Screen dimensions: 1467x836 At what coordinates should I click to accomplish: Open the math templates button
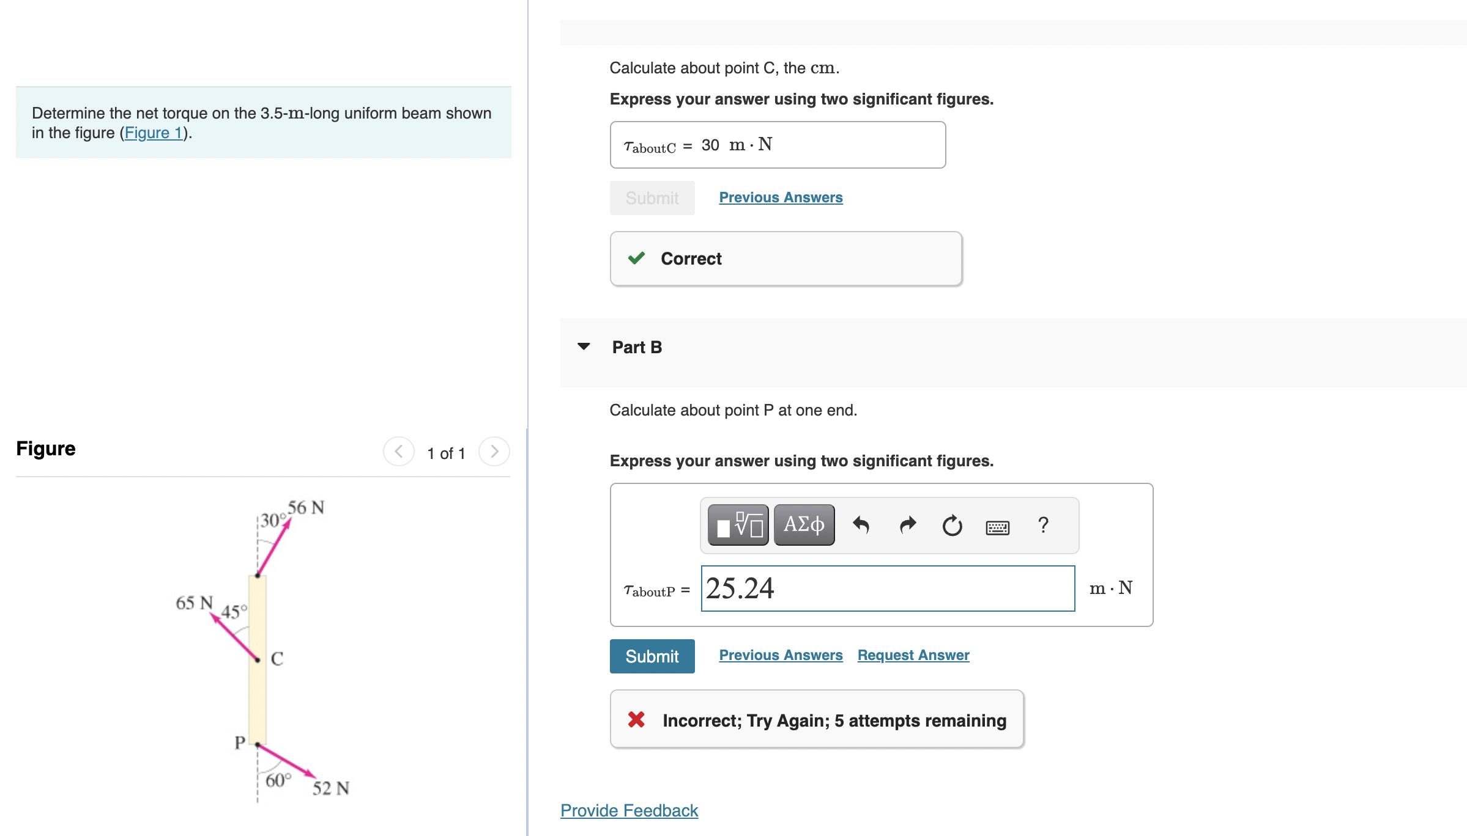[738, 525]
